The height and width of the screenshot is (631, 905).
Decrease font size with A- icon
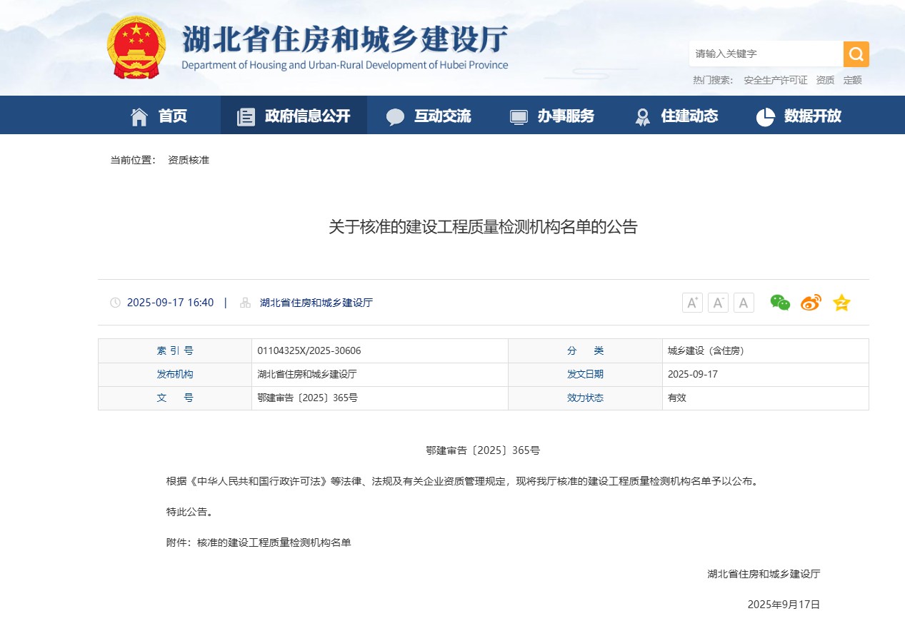click(718, 303)
